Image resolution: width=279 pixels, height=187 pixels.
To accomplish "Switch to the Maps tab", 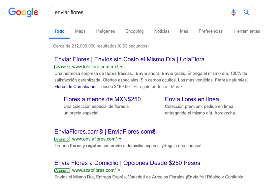I will click(x=80, y=31).
